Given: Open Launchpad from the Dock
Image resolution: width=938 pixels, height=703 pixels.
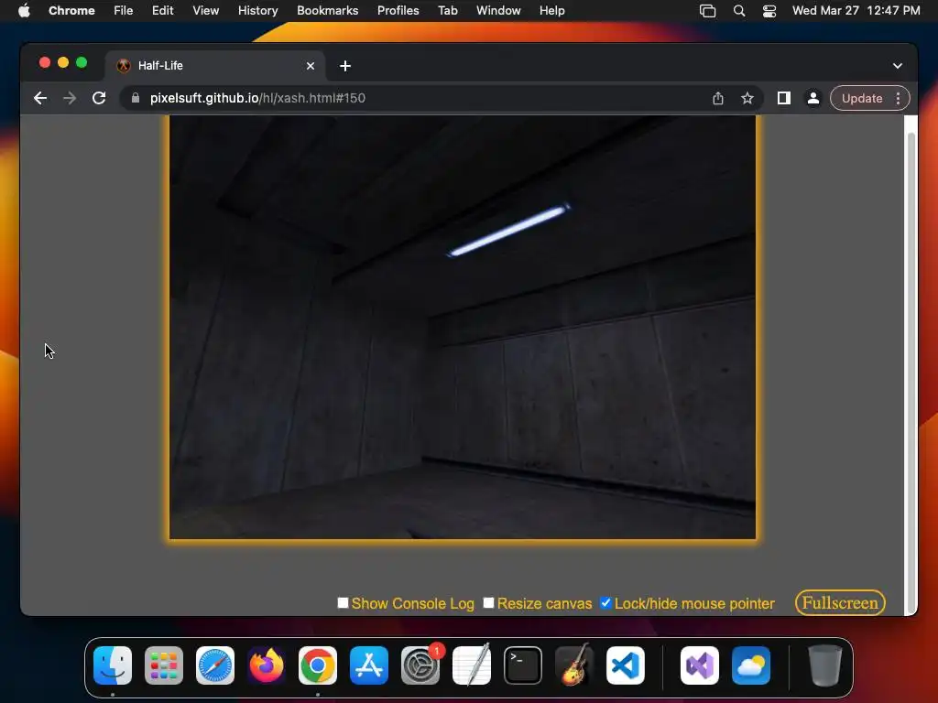Looking at the screenshot, I should click(164, 665).
